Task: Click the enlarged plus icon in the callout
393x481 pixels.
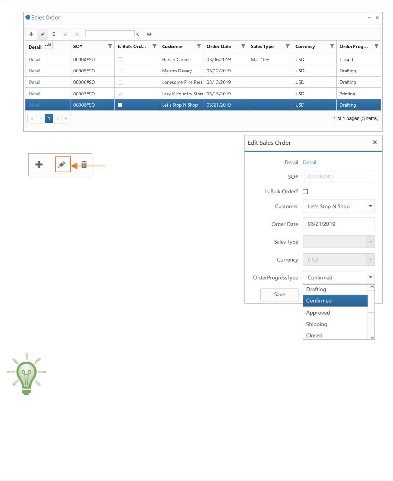Action: coord(39,164)
